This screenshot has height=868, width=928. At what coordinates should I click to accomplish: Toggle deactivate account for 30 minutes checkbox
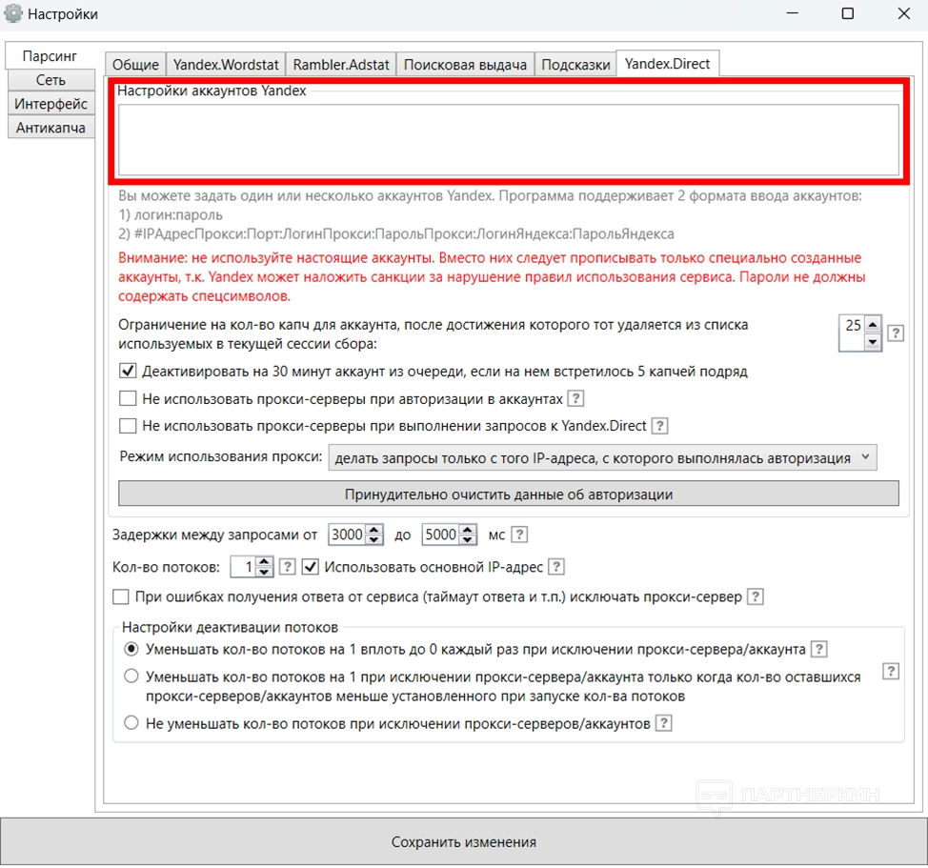pyautogui.click(x=128, y=371)
